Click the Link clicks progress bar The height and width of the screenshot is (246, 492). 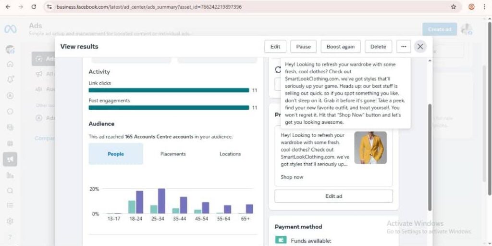tap(169, 91)
